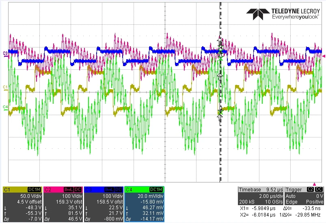Click the 10 GS/s sample rate
326x223 pixels.
[x=274, y=202]
